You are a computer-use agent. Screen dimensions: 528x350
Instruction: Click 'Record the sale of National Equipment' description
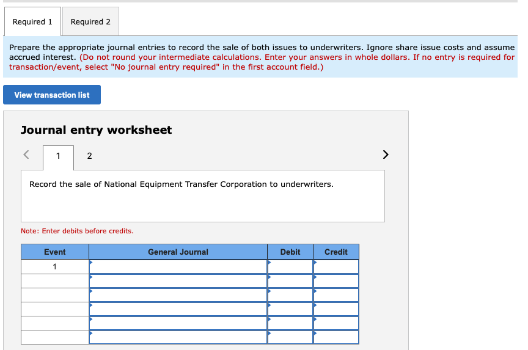click(x=181, y=184)
